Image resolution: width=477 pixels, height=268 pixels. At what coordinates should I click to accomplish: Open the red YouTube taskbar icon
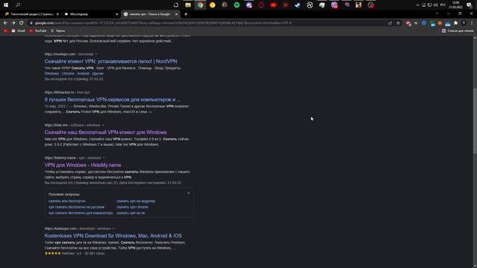click(x=274, y=5)
